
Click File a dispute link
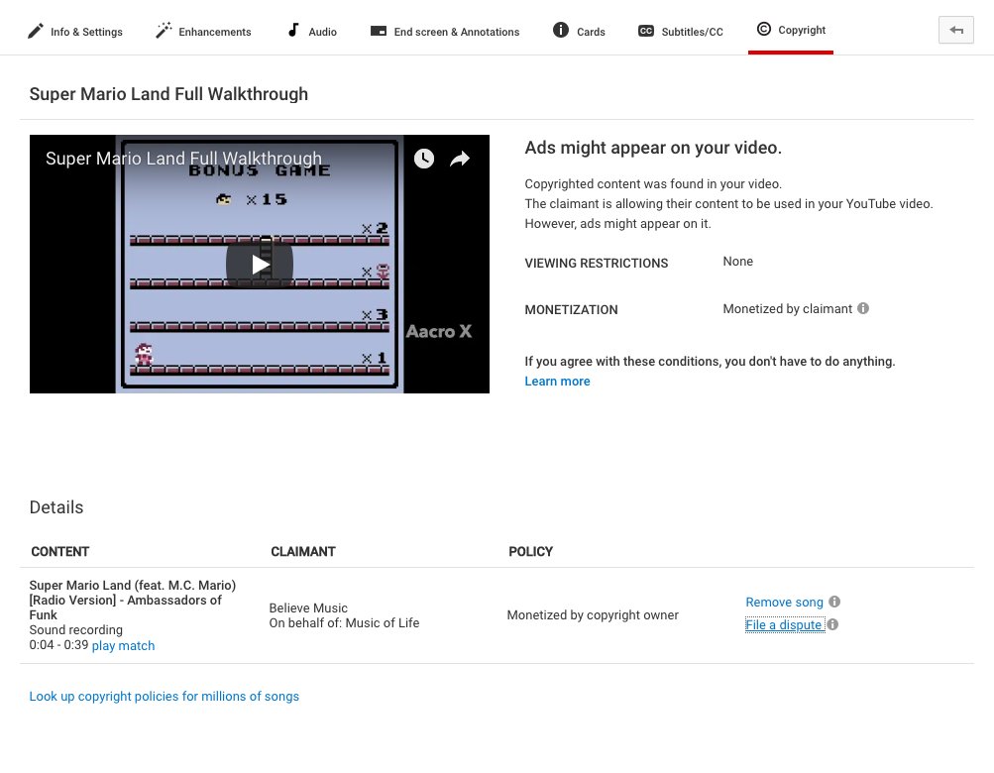(784, 624)
